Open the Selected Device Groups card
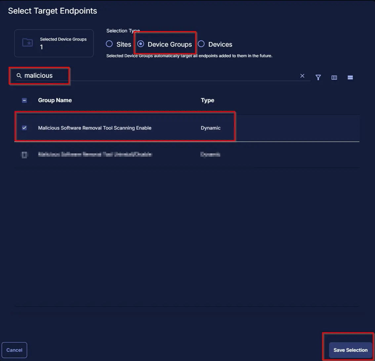Viewport: 375px width, 361px height. click(54, 43)
